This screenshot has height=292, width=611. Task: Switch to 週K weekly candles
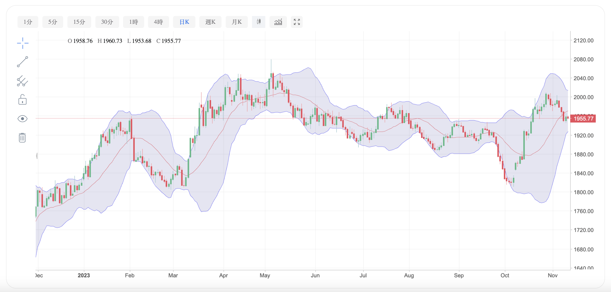click(x=210, y=22)
